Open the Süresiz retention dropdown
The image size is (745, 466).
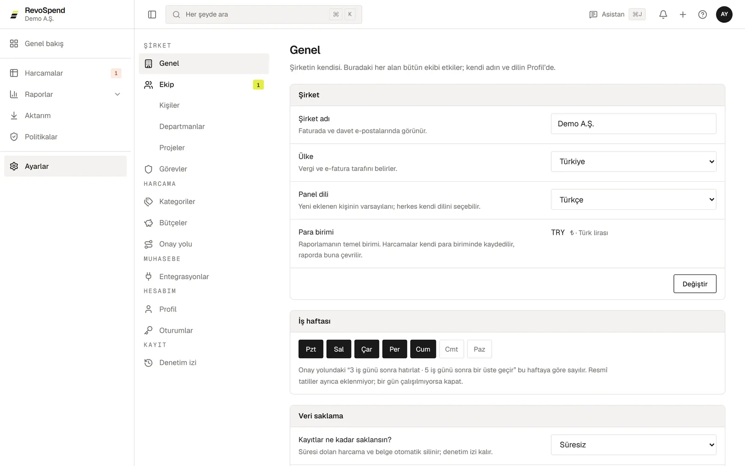(x=633, y=445)
